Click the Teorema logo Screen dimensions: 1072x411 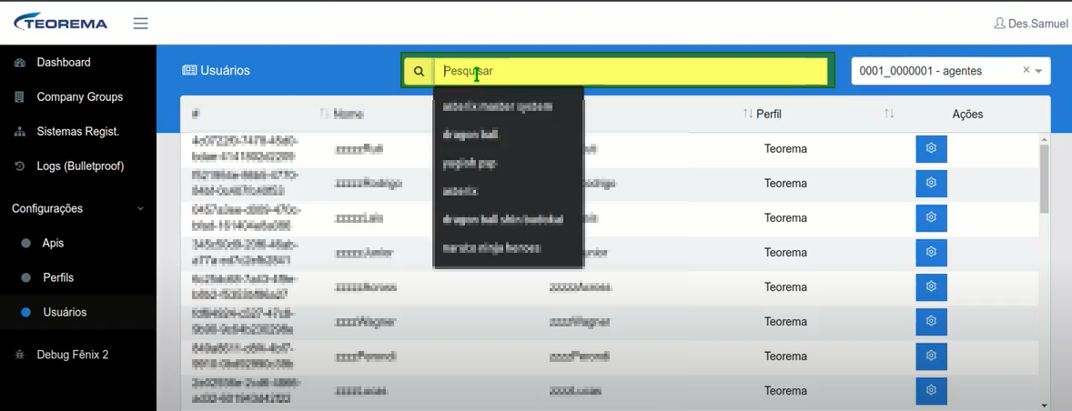click(x=61, y=23)
